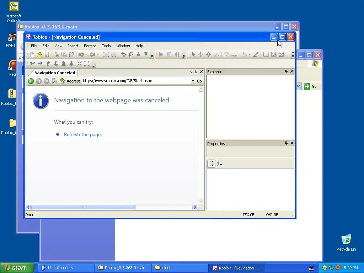Open the Recycle Bin desktop icon
Image resolution: width=364 pixels, height=273 pixels.
point(346,242)
